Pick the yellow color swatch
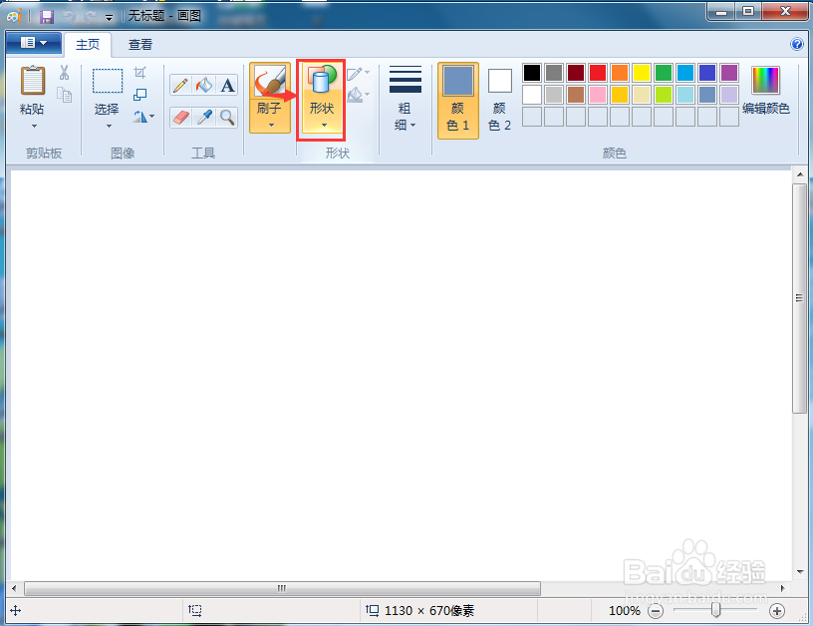 point(642,73)
